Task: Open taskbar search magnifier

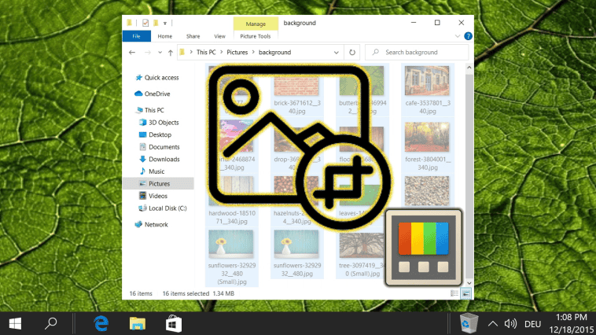Action: tap(50, 323)
